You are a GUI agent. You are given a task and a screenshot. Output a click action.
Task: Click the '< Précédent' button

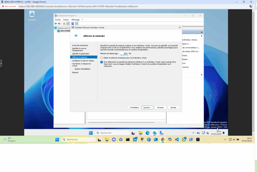pos(134,107)
